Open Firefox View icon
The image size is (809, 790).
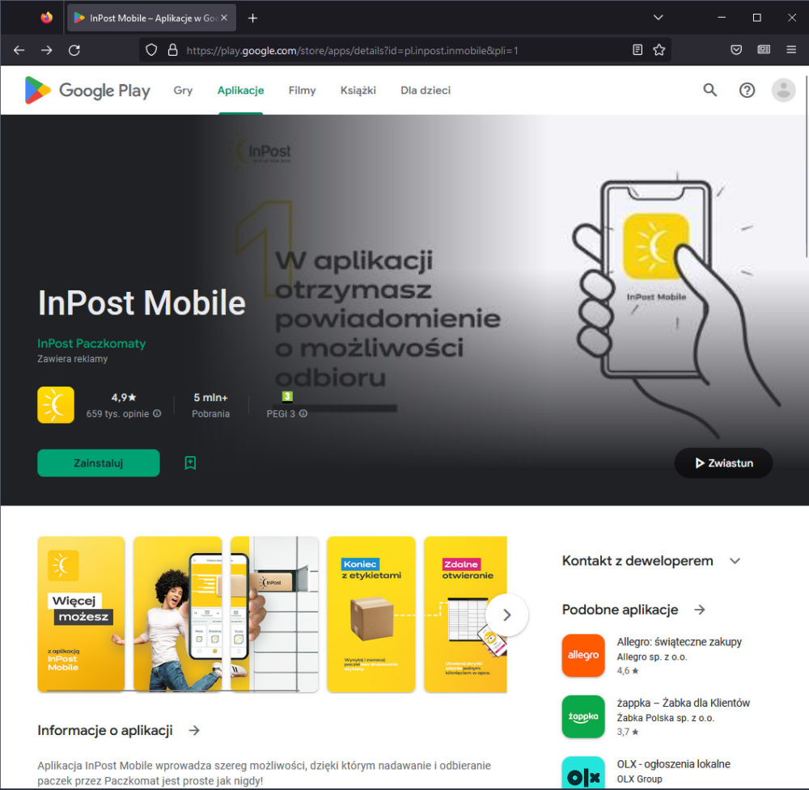(46, 18)
